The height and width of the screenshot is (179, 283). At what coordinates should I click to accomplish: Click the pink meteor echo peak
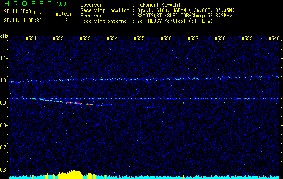75,103
